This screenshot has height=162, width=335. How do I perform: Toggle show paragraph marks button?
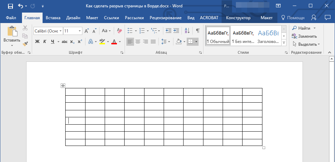[x=198, y=31]
